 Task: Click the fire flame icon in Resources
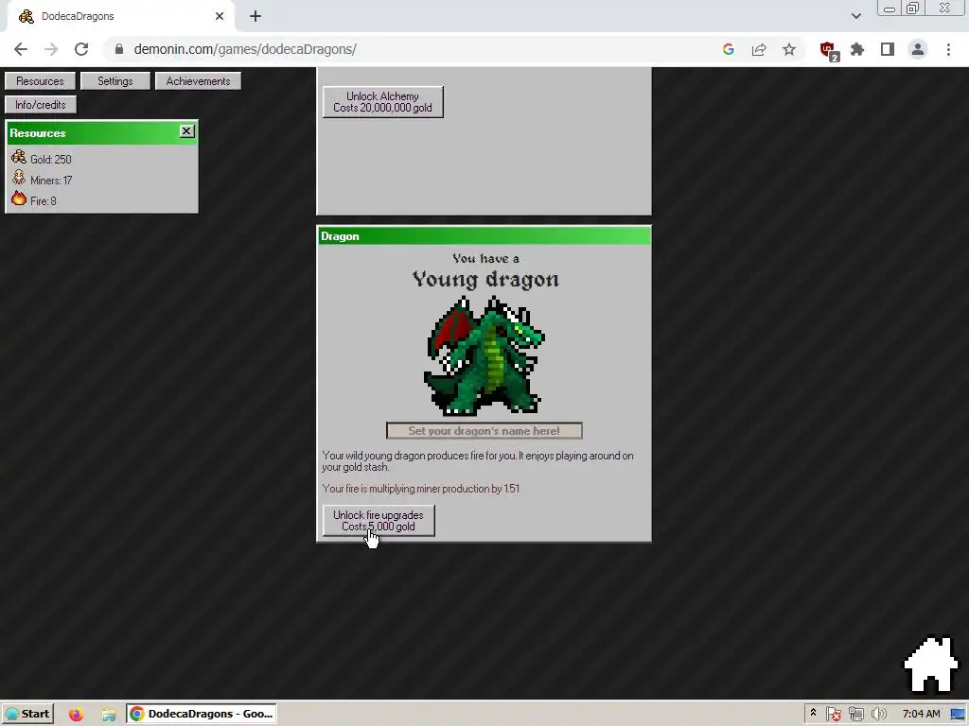point(19,199)
